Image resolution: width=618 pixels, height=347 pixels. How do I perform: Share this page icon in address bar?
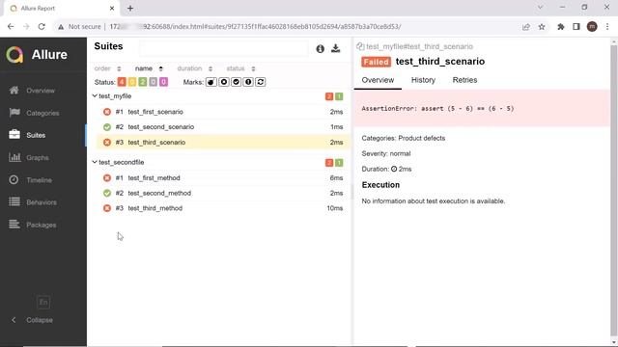coord(525,27)
